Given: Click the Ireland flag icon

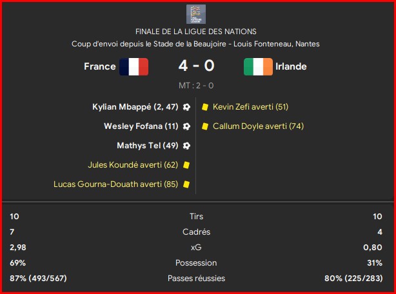Looking at the screenshot, I should tap(258, 66).
